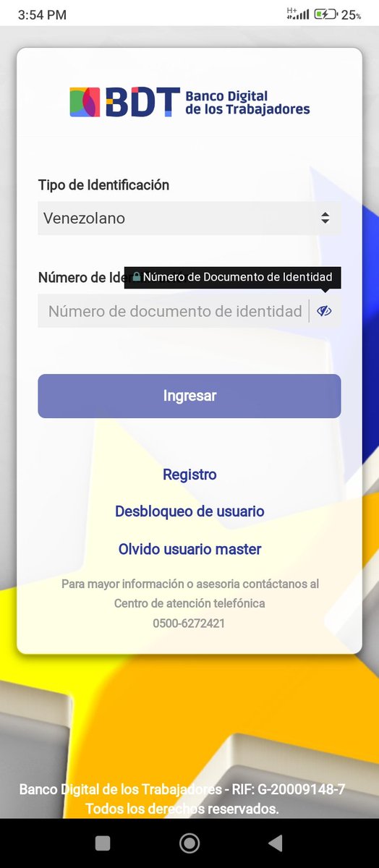Click Banco Digital de los Trabajadores logo text

coord(247,103)
